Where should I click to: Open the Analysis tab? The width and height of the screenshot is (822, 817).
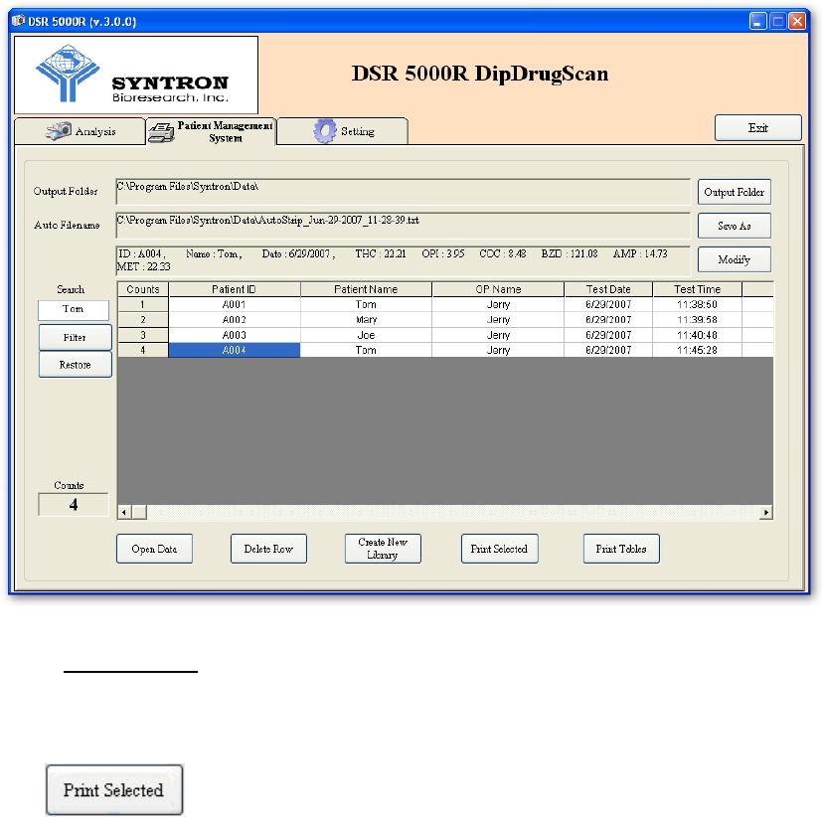(x=80, y=131)
